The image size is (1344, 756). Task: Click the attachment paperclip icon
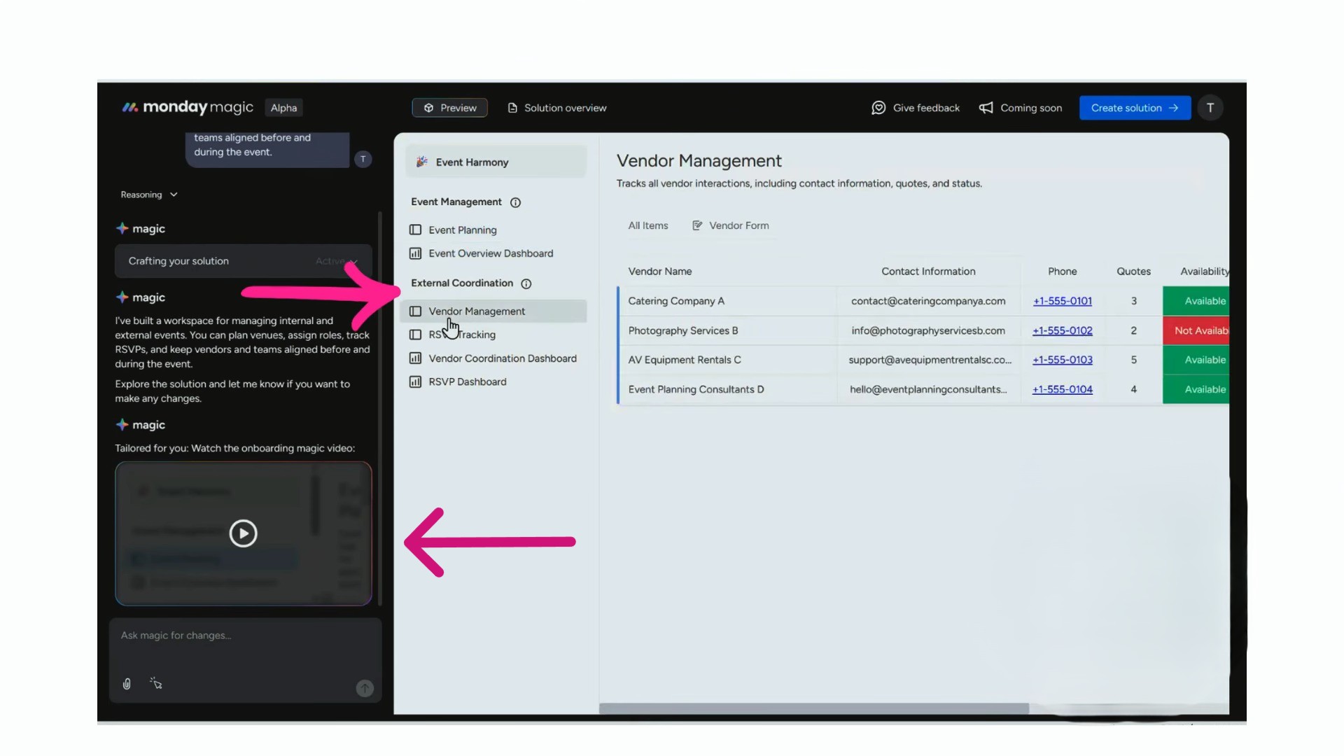(x=127, y=684)
